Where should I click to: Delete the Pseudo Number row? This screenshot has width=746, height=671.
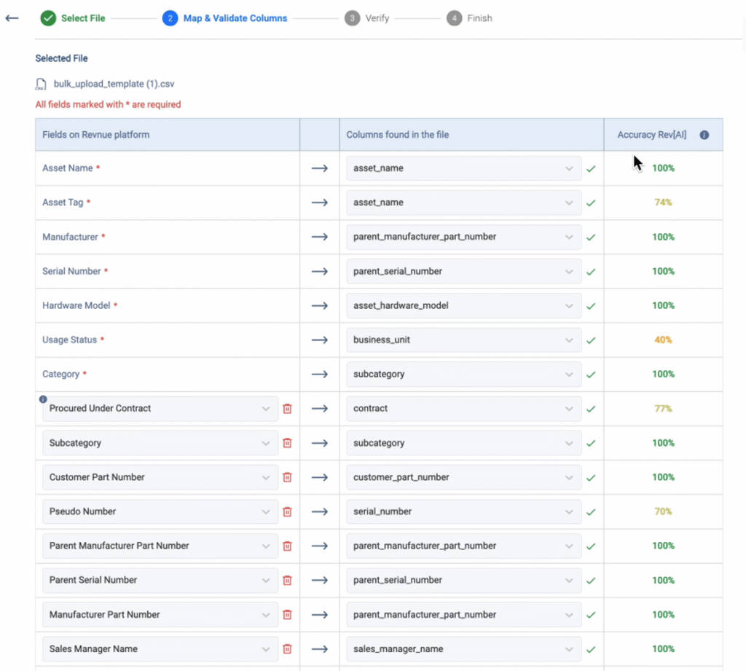[x=287, y=511]
